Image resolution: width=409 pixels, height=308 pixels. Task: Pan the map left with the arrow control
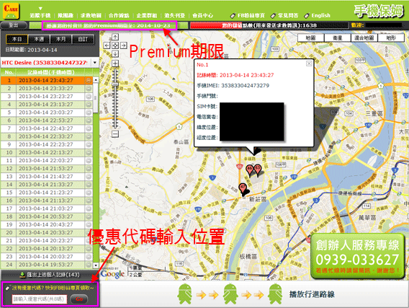(107, 45)
